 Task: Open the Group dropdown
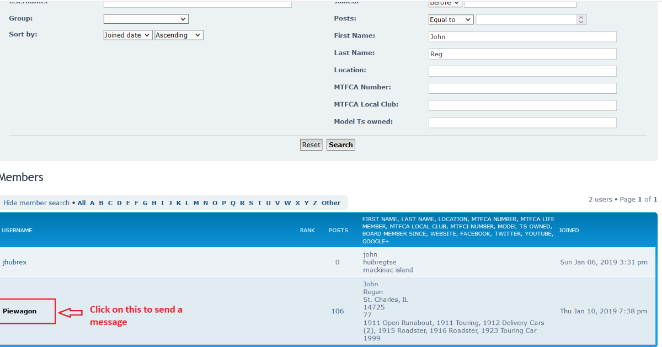(146, 19)
